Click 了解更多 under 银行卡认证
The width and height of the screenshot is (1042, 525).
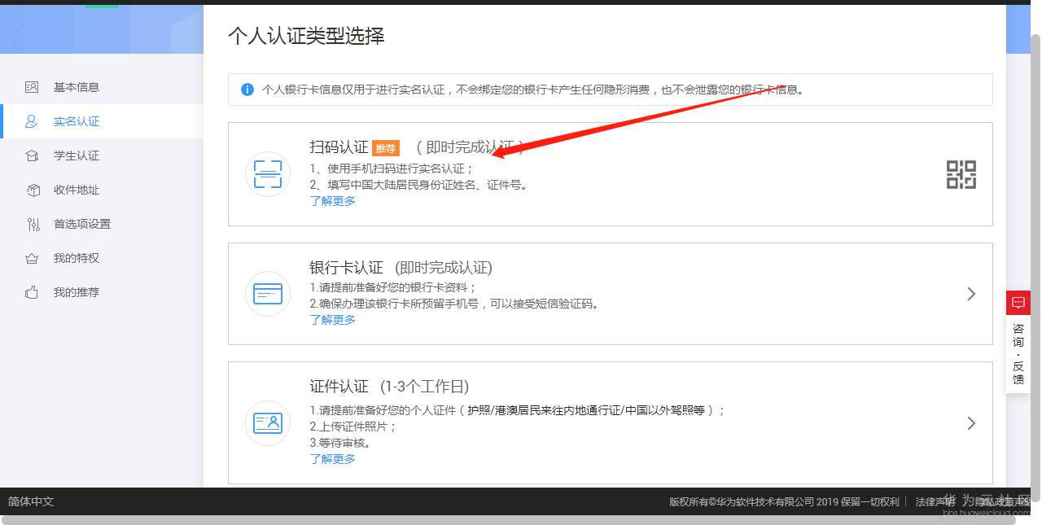[333, 320]
